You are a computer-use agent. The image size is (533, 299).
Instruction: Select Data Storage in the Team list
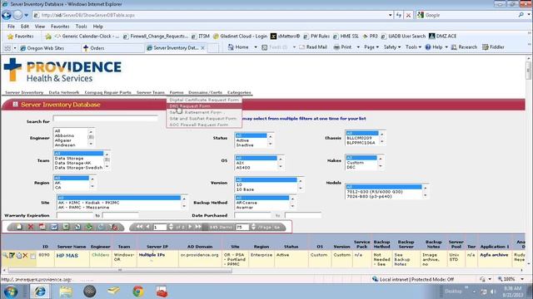tap(69, 159)
